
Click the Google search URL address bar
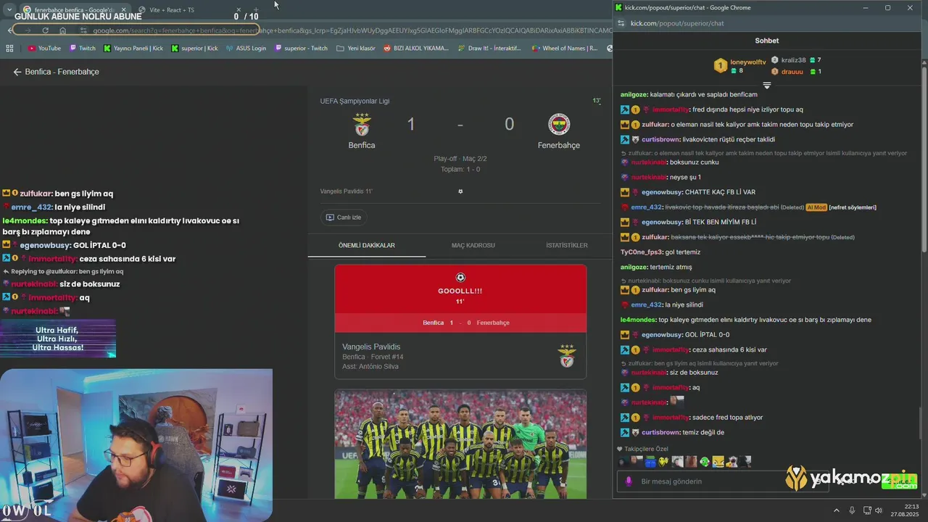[348, 30]
